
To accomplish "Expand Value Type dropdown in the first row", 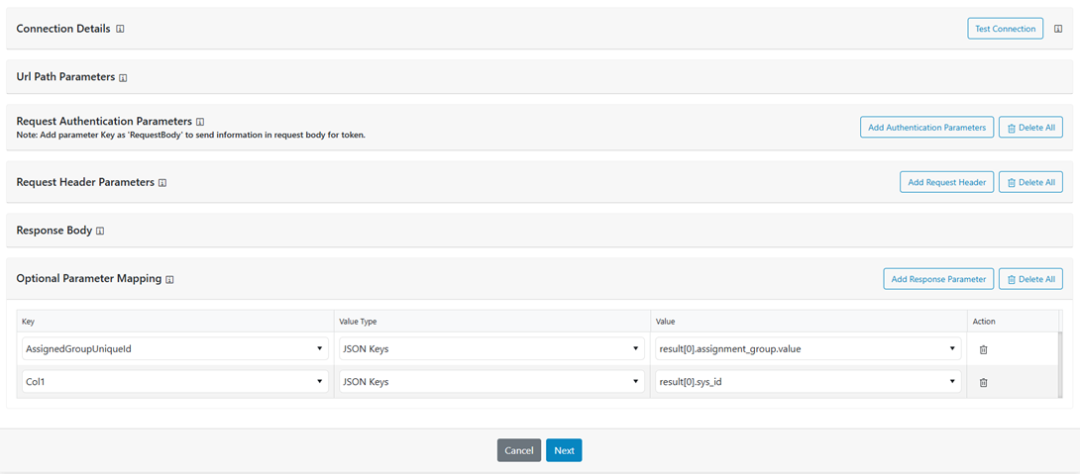I will pyautogui.click(x=490, y=348).
